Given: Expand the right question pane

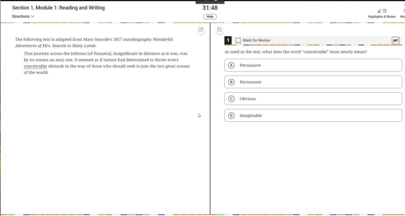Looking at the screenshot, I should 219,30.
